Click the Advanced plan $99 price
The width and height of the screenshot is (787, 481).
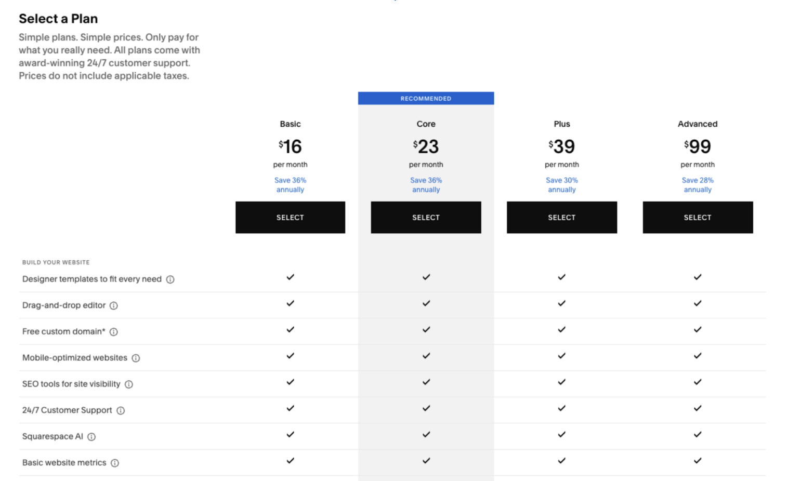[x=698, y=146]
